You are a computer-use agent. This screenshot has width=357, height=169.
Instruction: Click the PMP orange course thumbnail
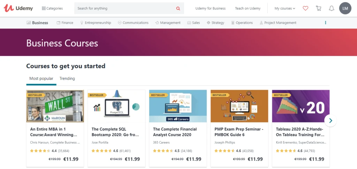240,106
